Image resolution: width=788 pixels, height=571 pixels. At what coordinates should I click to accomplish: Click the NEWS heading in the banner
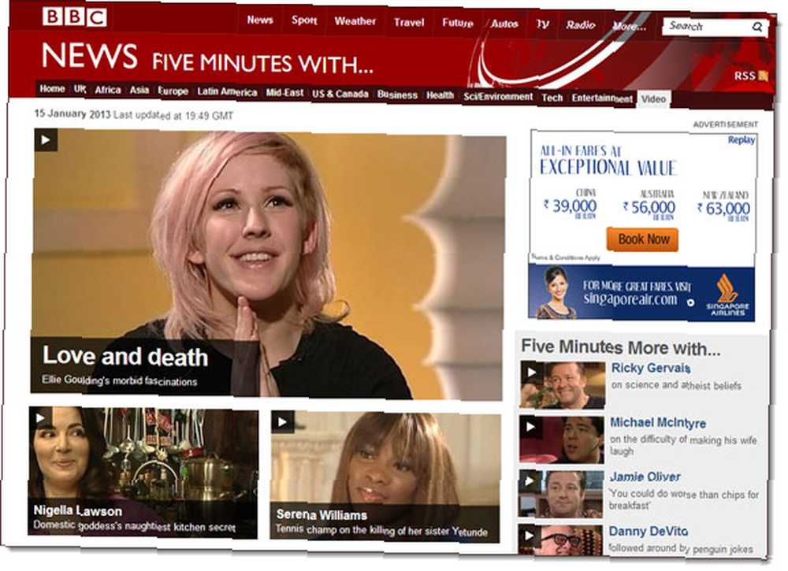[90, 56]
